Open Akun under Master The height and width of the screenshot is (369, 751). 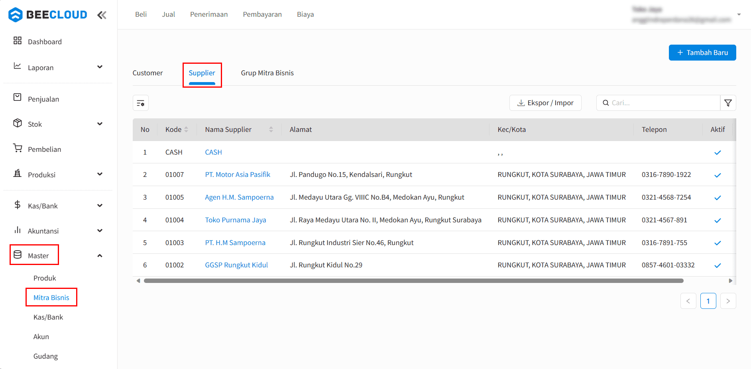(x=41, y=337)
